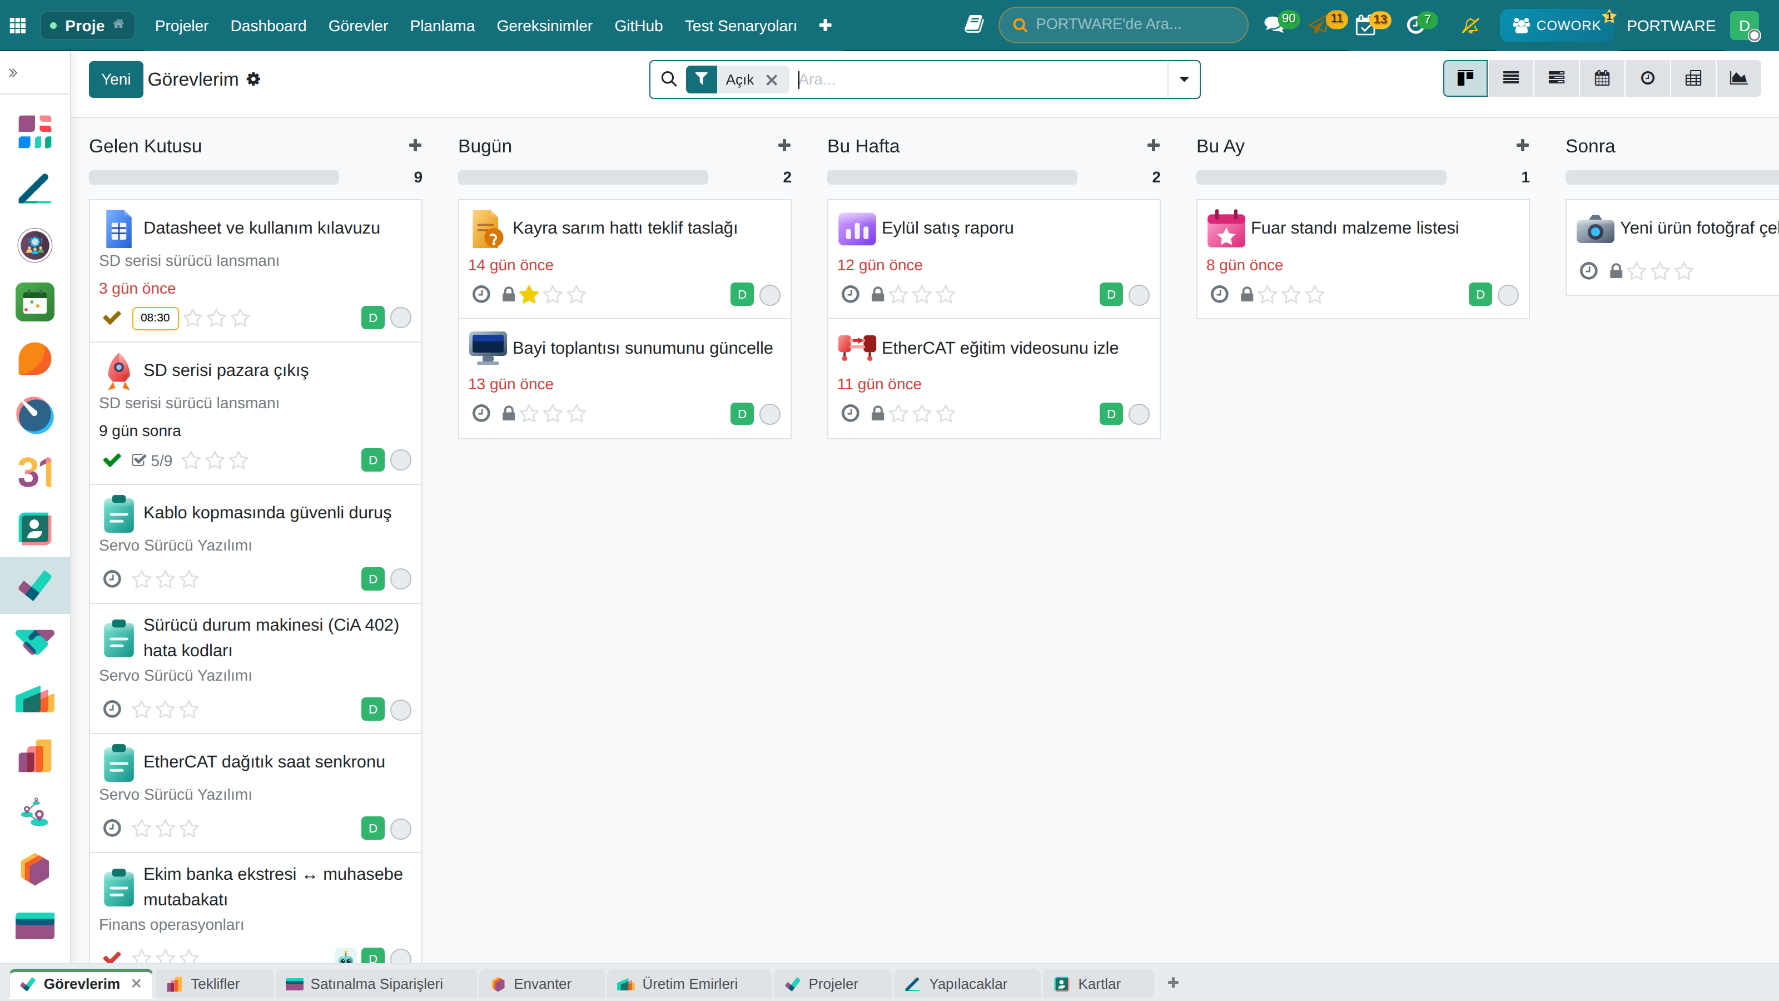
Task: Click the COWORK button
Action: click(1557, 26)
